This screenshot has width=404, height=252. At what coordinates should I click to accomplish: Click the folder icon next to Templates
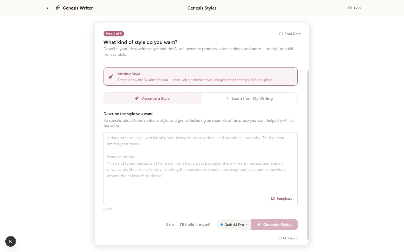273,198
